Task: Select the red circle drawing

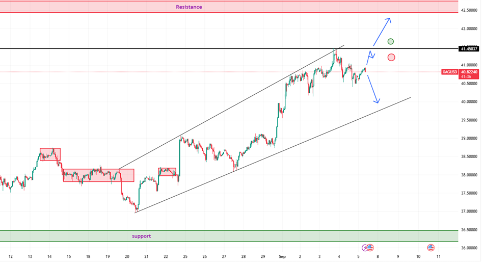Action: (391, 57)
